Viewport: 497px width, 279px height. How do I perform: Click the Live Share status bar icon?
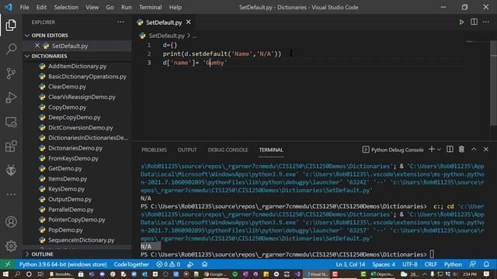tap(190, 264)
